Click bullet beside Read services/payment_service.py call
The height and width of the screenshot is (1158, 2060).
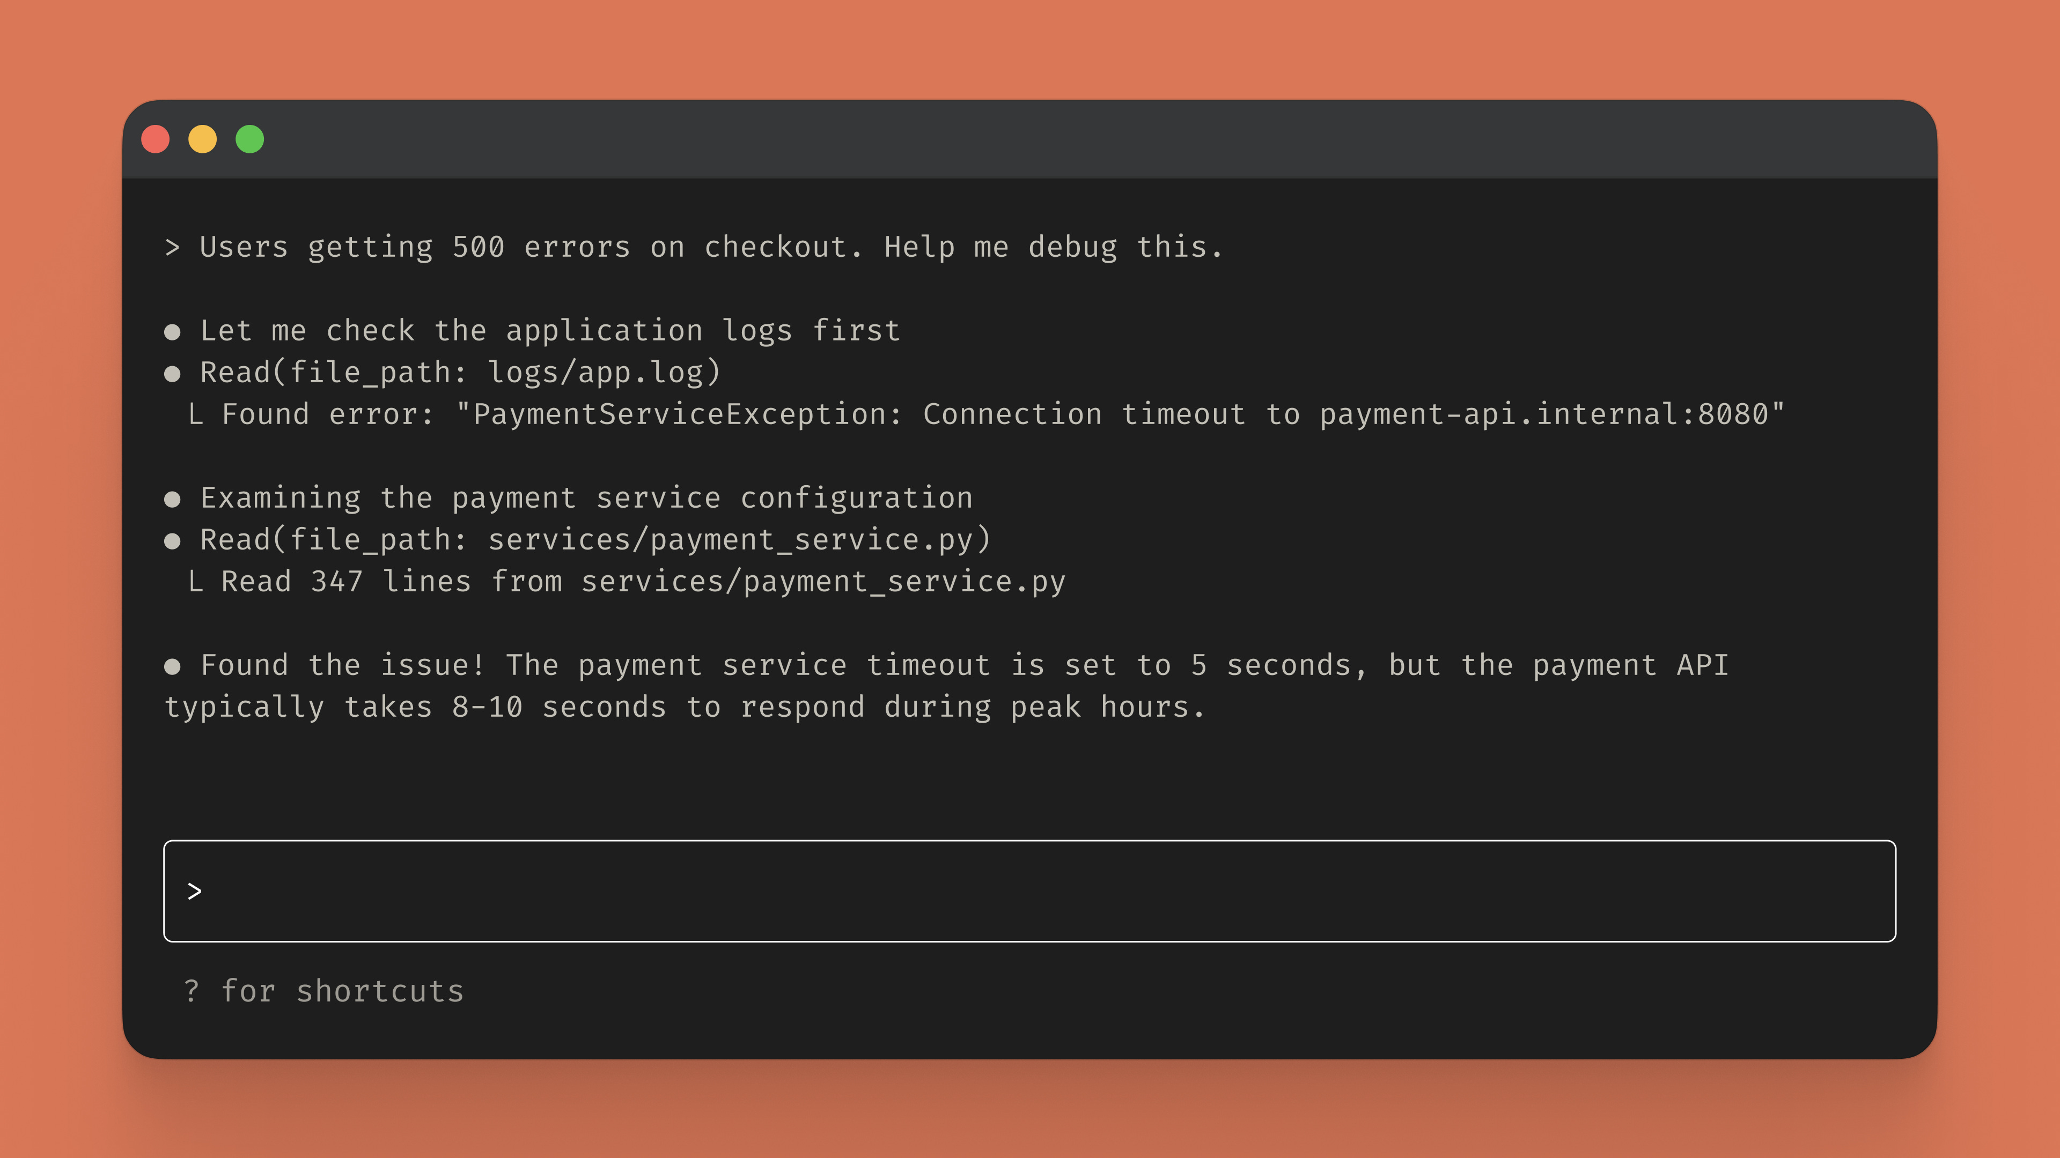click(172, 541)
